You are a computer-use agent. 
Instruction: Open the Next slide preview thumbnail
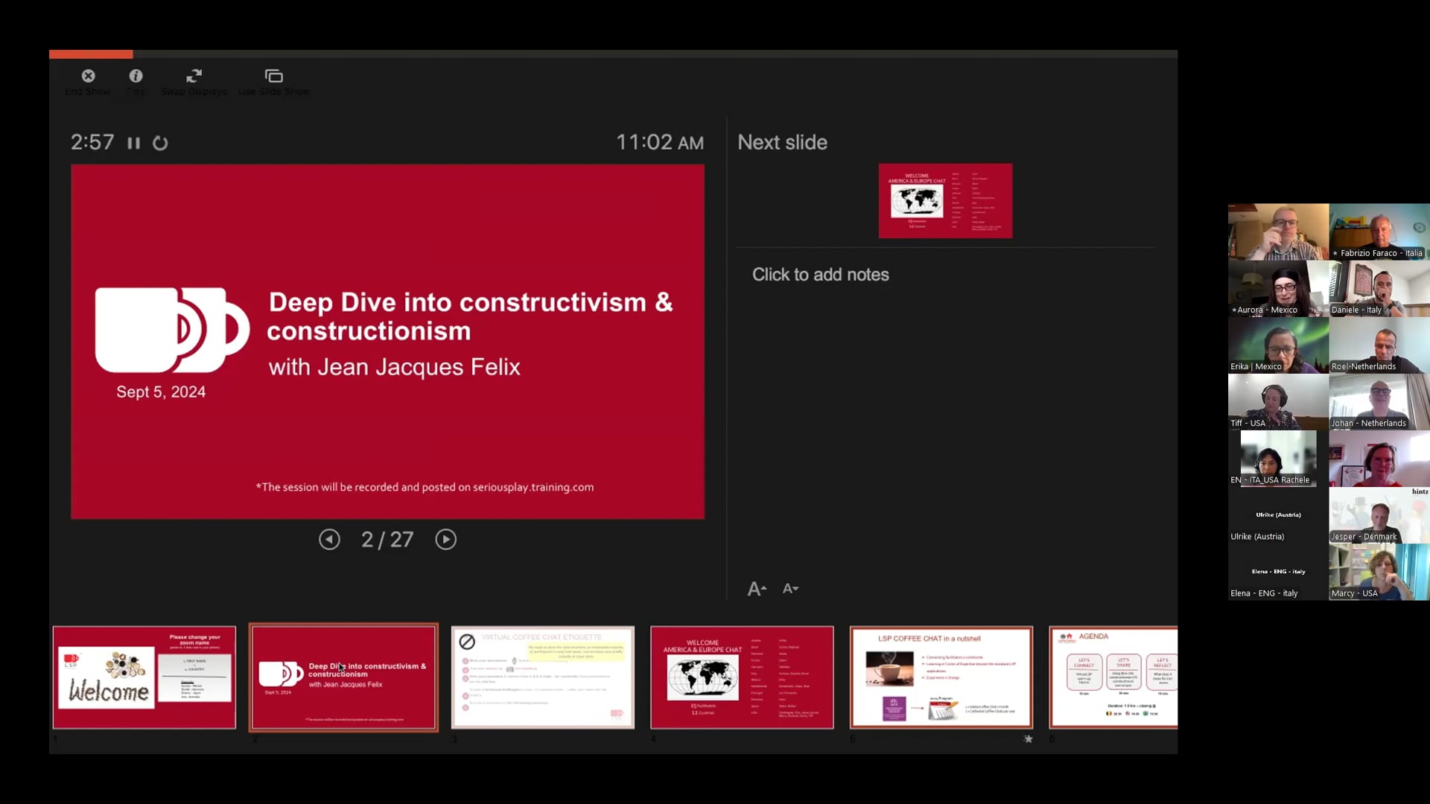point(944,200)
